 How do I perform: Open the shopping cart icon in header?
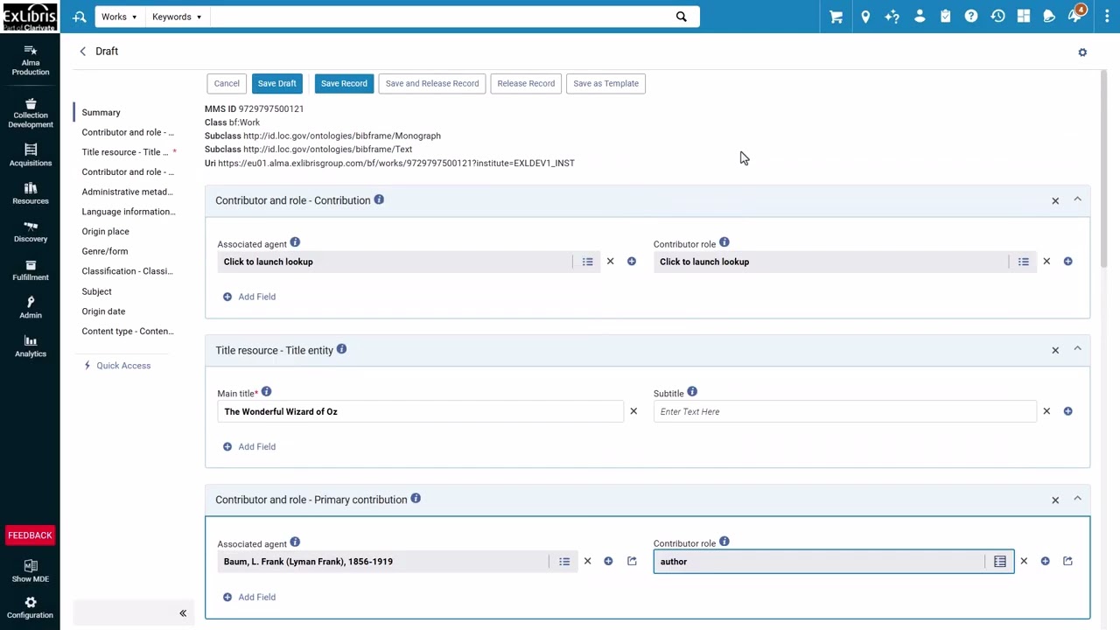tap(836, 17)
